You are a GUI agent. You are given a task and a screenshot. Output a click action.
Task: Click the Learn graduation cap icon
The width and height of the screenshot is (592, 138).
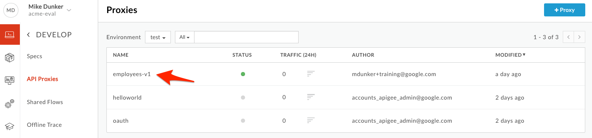coord(10,126)
